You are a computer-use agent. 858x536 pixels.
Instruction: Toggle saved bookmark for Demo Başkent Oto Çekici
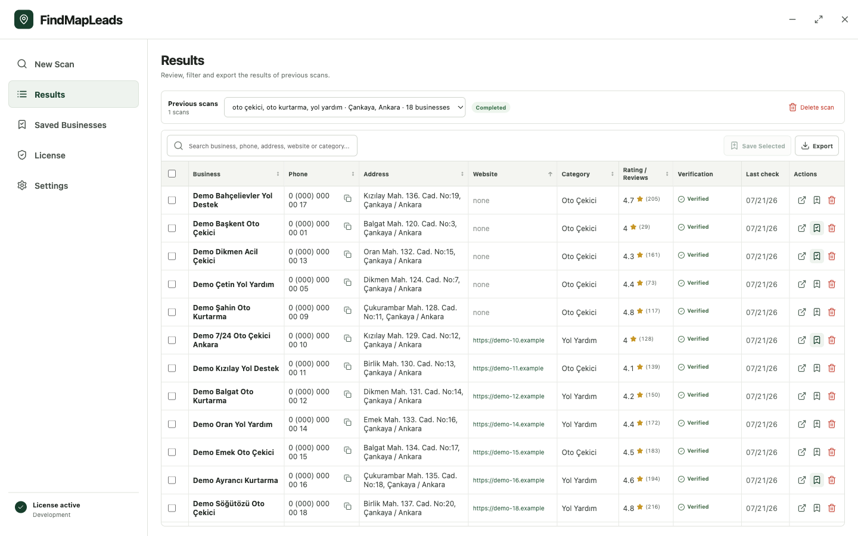pos(817,228)
